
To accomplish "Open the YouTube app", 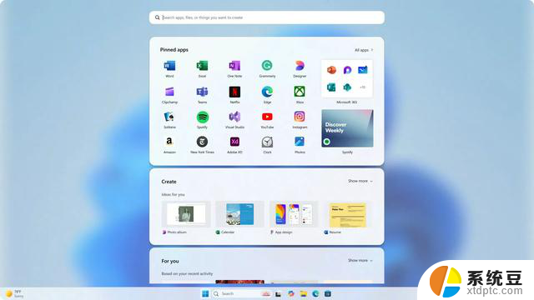I will 267,117.
